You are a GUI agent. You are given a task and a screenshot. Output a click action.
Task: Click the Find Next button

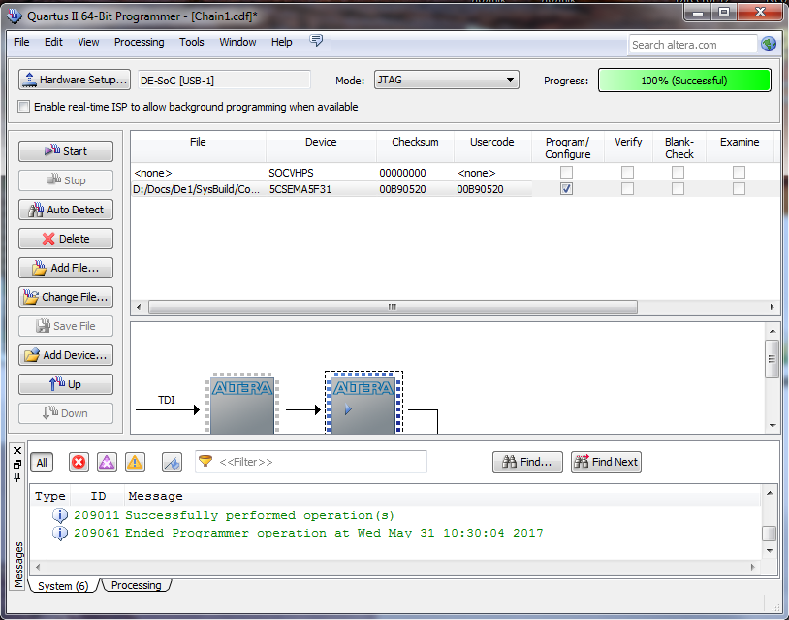[607, 462]
